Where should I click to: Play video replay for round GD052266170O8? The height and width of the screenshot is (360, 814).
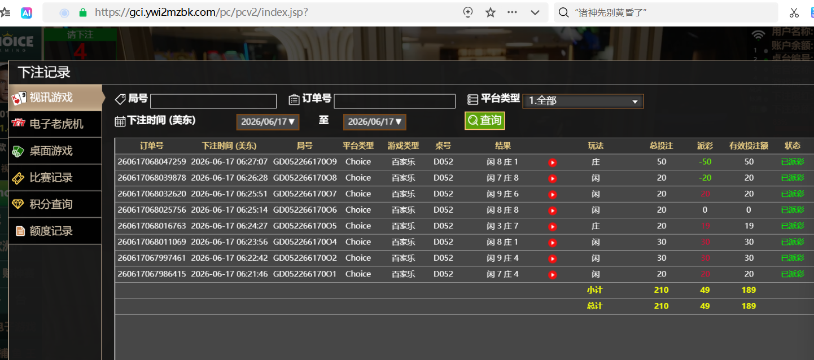553,178
